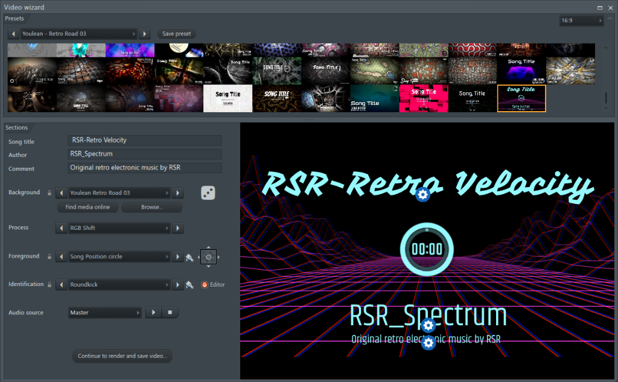Viewport: 618px width, 382px height.
Task: Click the Song title field RSR-Retro Velocity
Action: 145,141
